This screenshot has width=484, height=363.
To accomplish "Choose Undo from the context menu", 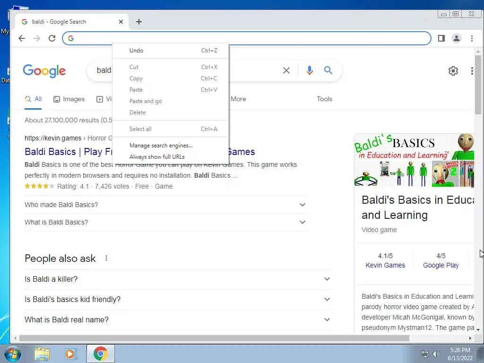I will [170, 50].
